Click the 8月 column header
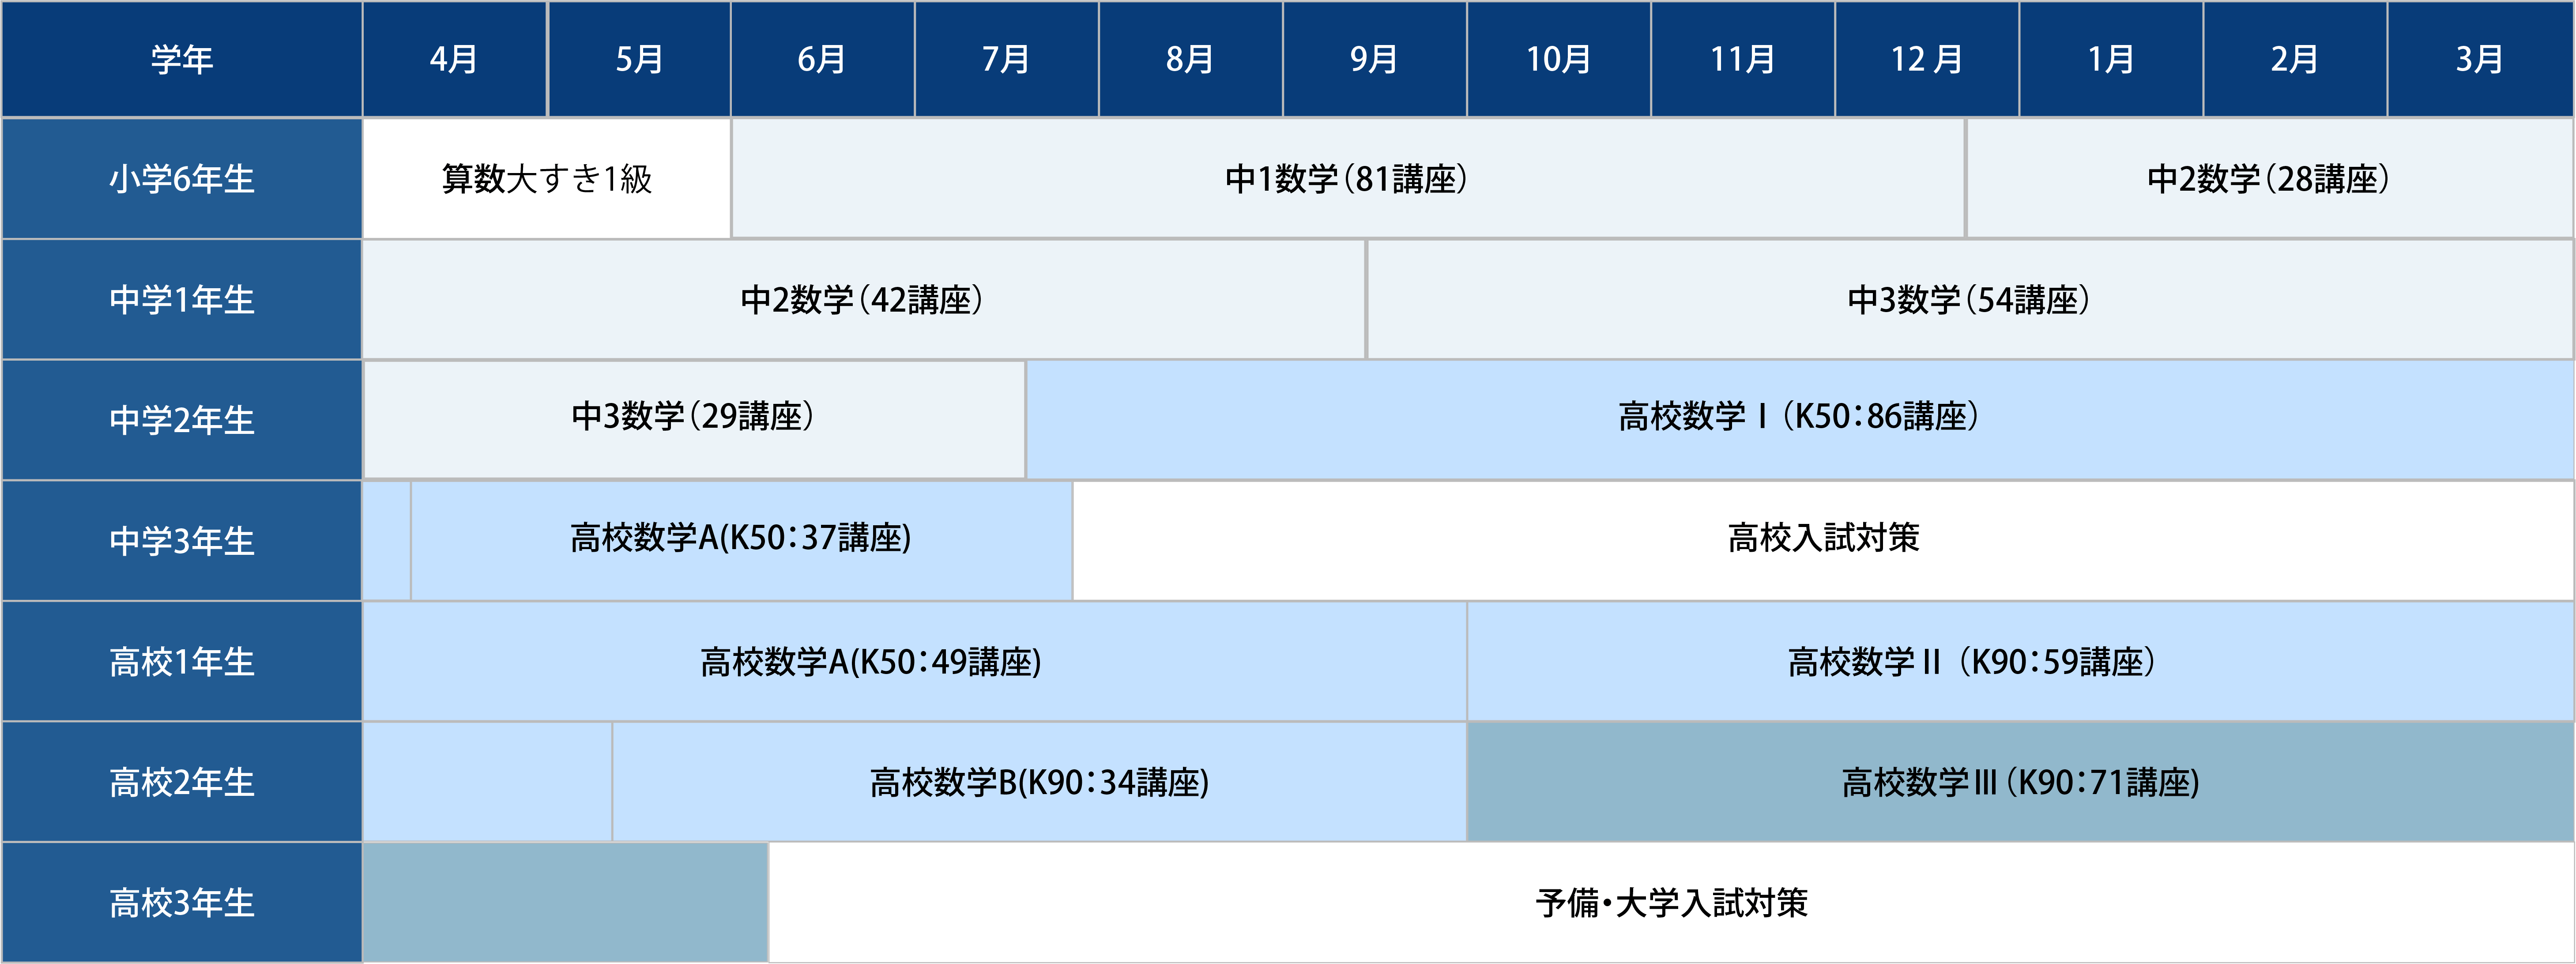This screenshot has height=964, width=2576. (1191, 59)
